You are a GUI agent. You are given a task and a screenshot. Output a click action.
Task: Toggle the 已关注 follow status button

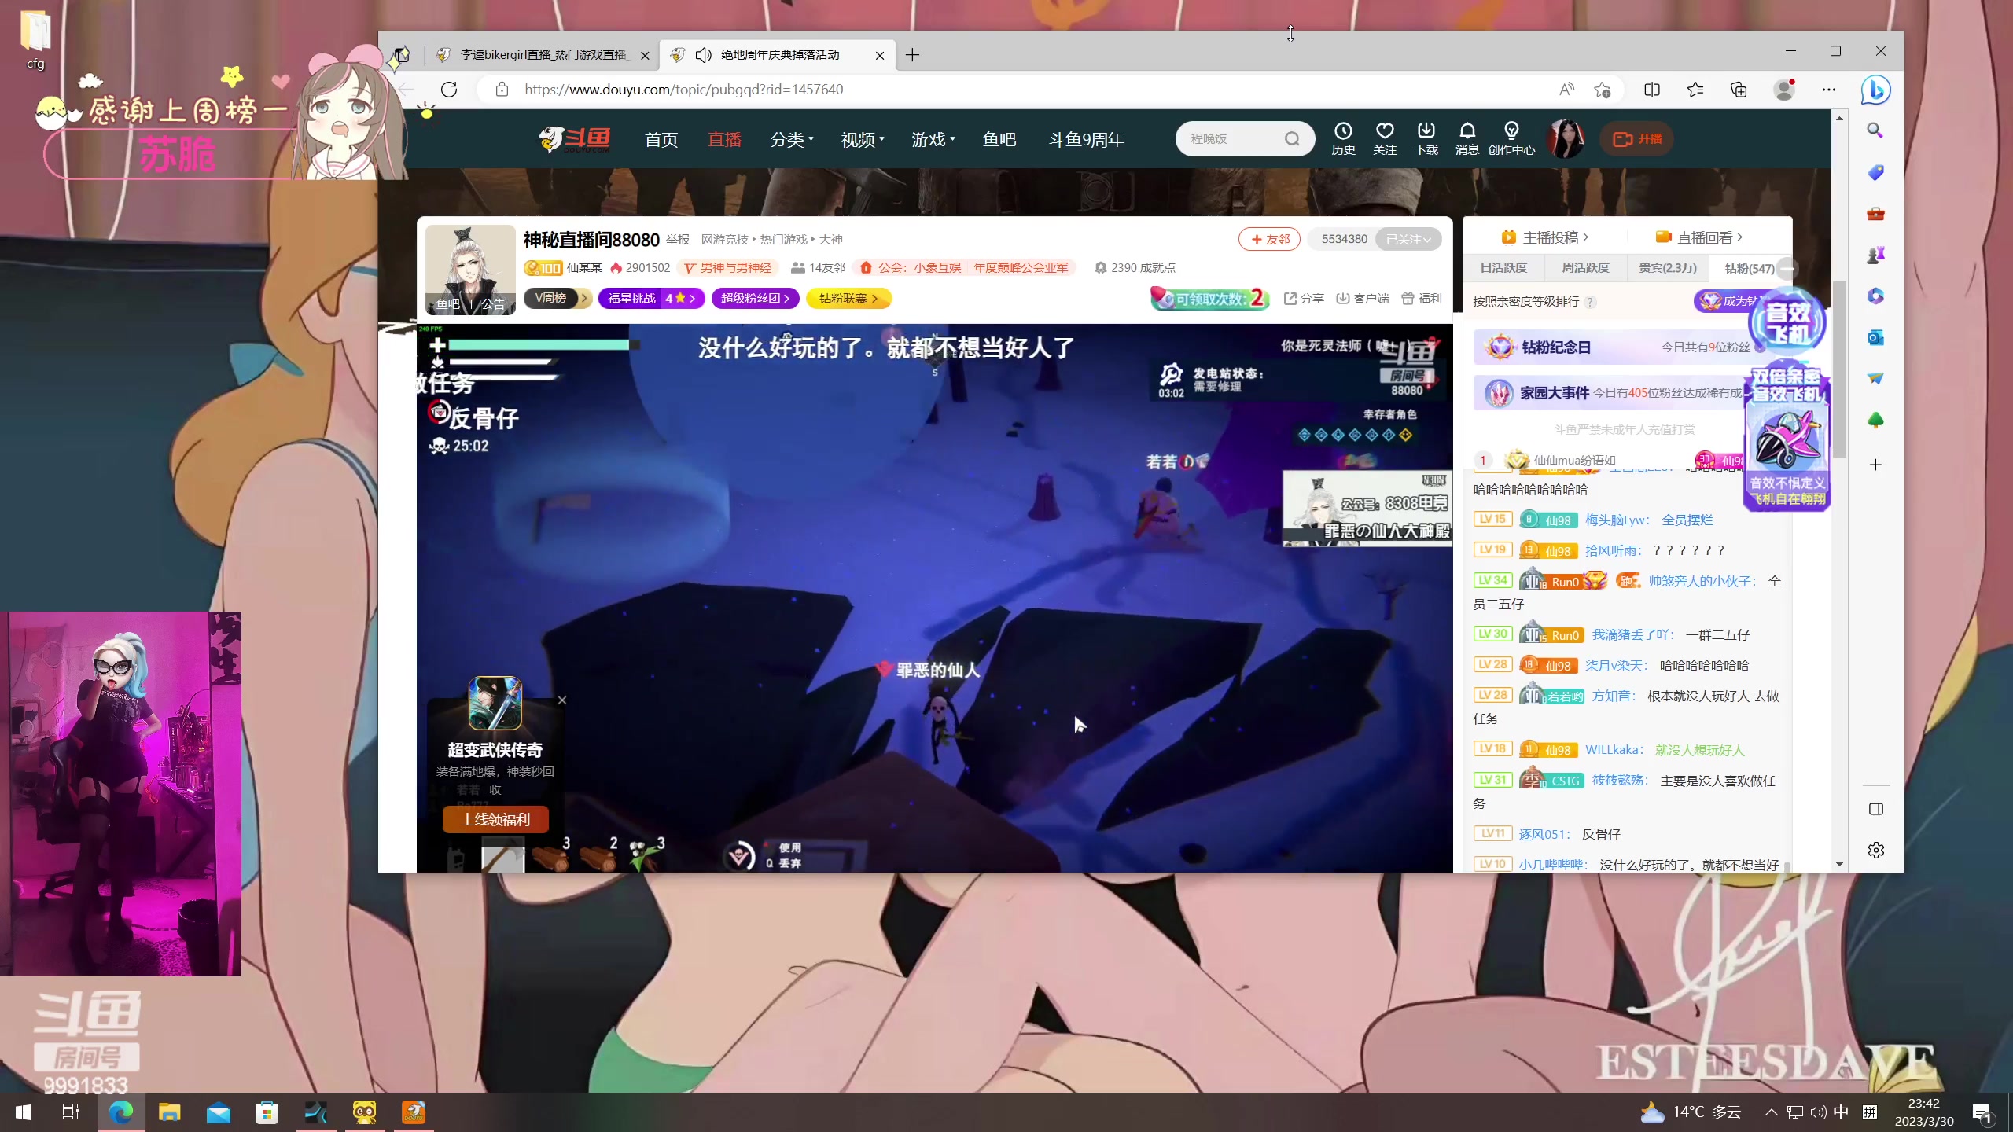(x=1408, y=239)
